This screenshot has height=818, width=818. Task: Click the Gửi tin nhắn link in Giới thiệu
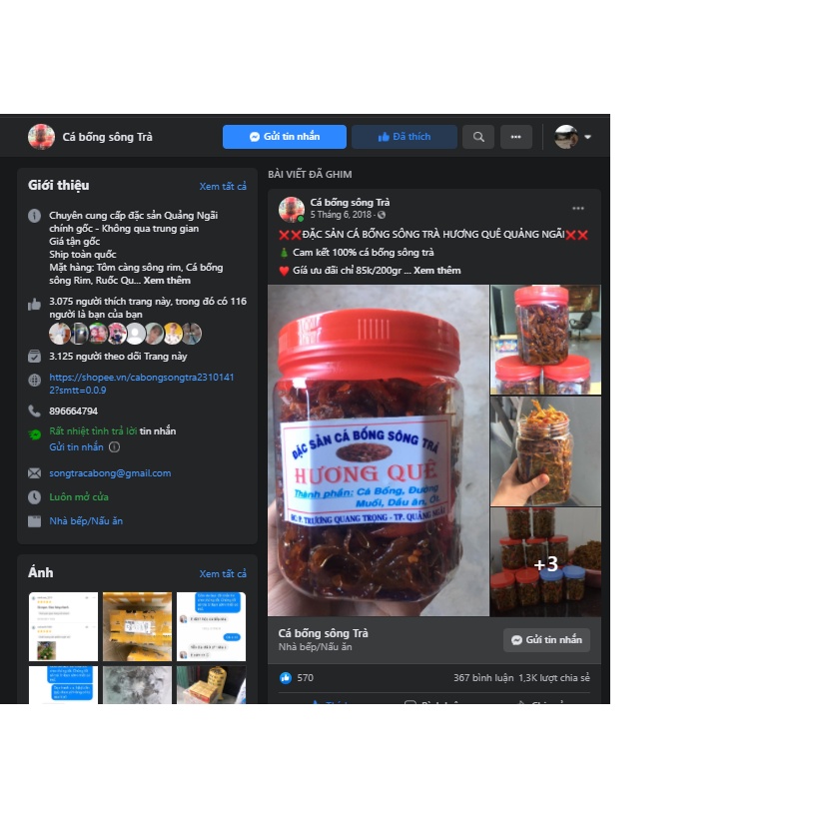point(76,447)
